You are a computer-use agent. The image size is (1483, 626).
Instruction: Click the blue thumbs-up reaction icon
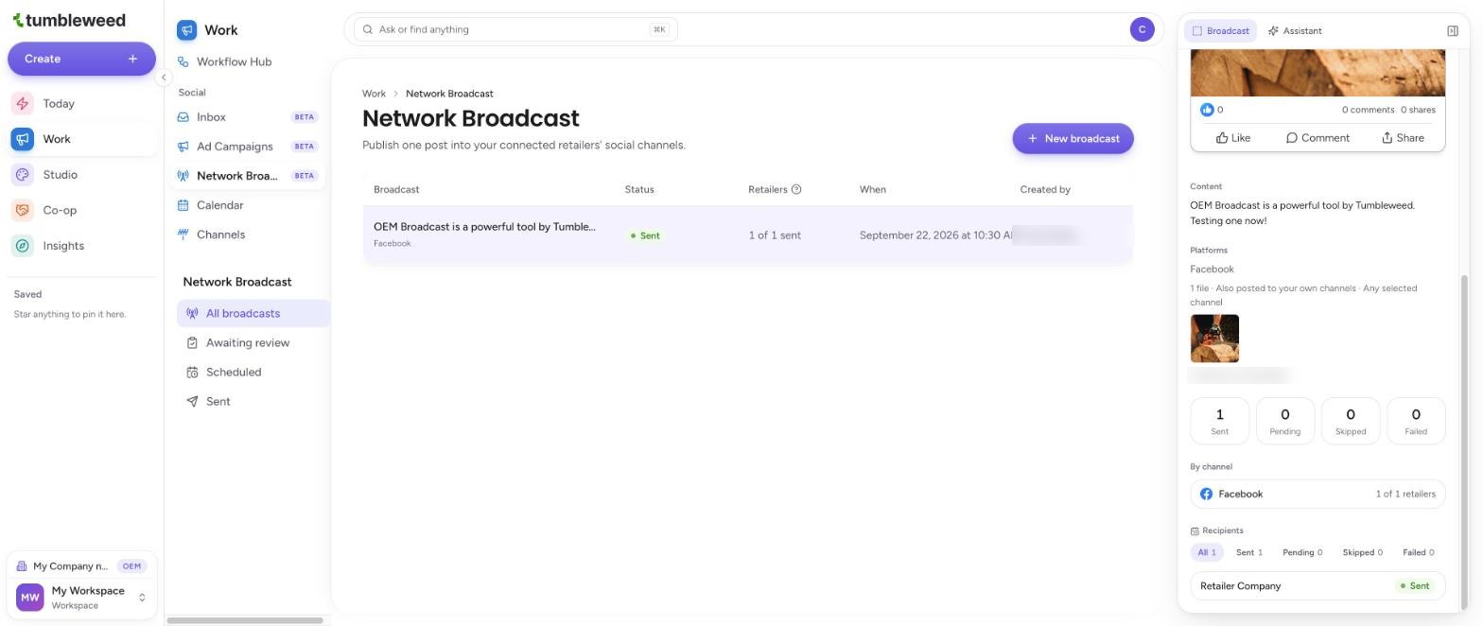1207,110
